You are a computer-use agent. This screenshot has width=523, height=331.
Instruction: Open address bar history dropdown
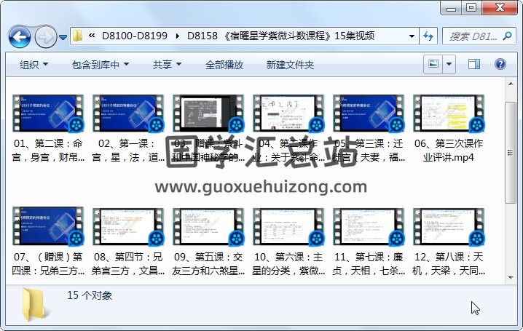point(412,36)
